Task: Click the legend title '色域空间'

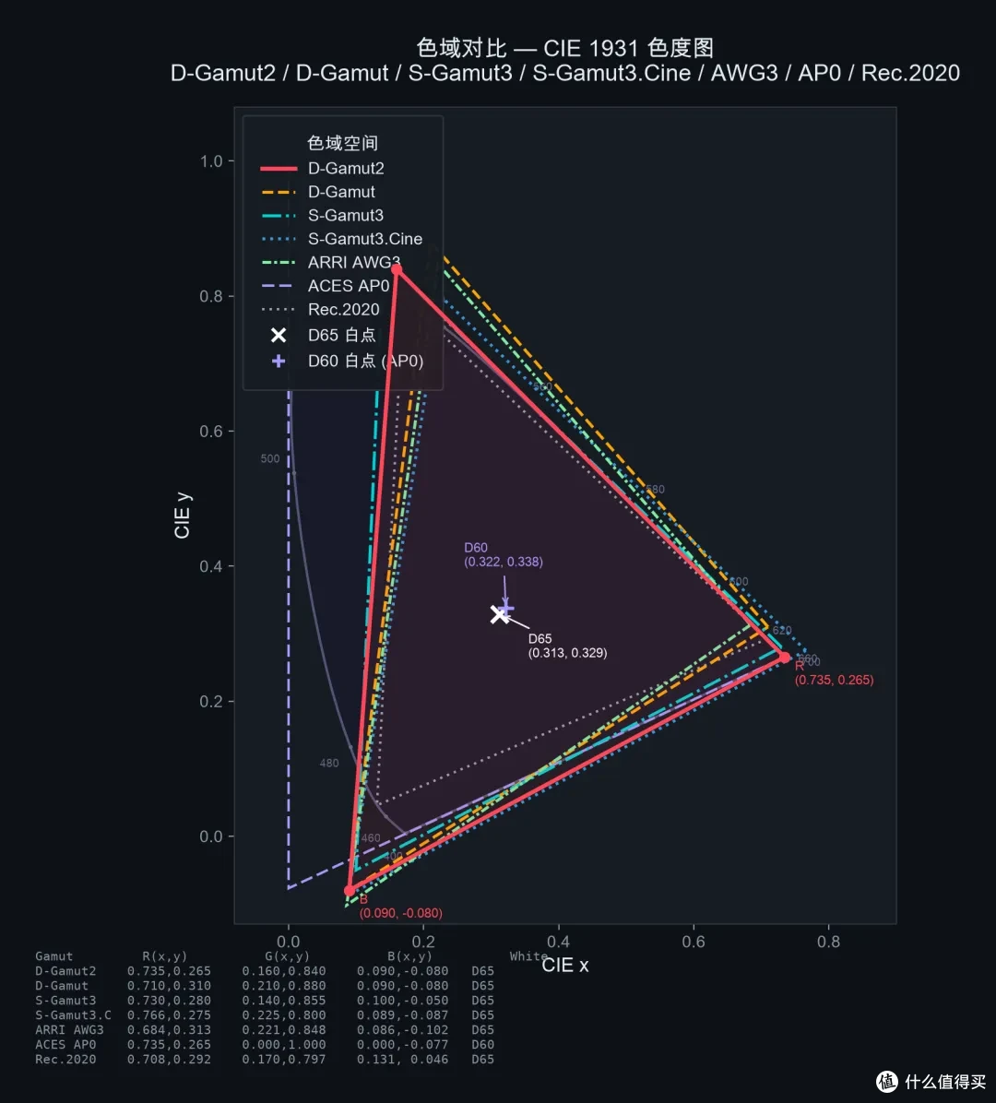Action: click(342, 144)
